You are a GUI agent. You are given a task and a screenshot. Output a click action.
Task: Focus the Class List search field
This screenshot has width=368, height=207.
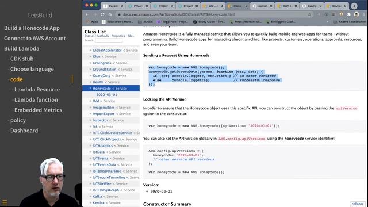[x=109, y=40]
